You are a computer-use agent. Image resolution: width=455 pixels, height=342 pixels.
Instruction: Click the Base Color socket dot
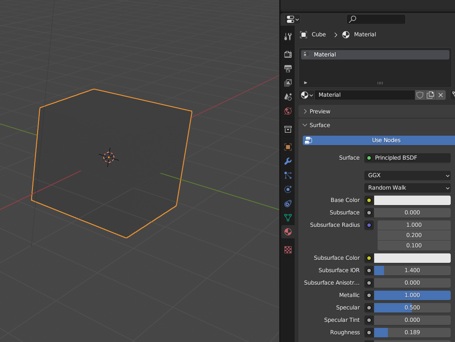point(369,200)
